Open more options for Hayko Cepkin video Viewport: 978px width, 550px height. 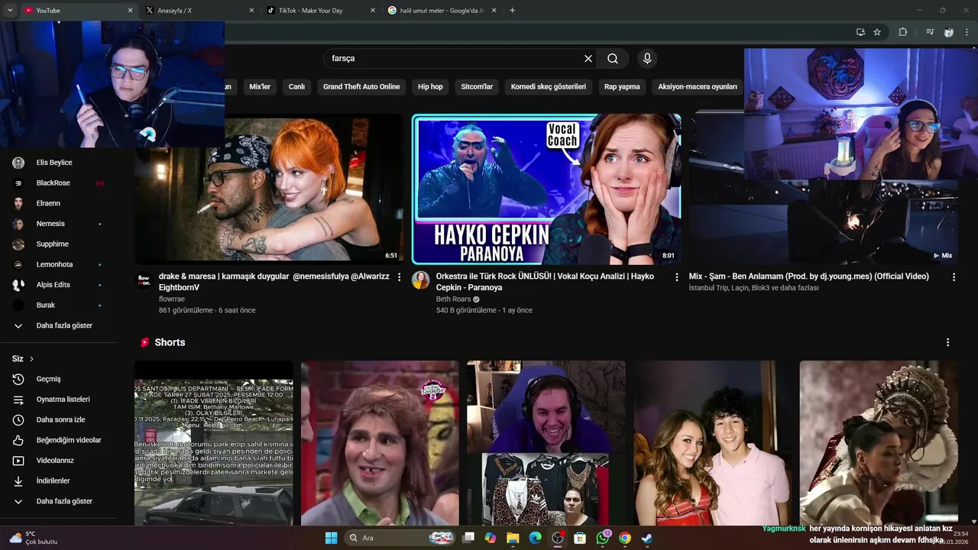676,277
